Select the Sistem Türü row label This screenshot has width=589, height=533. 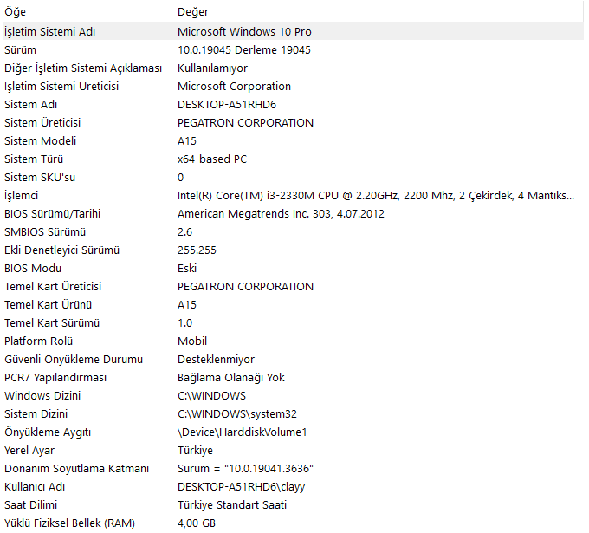click(34, 159)
